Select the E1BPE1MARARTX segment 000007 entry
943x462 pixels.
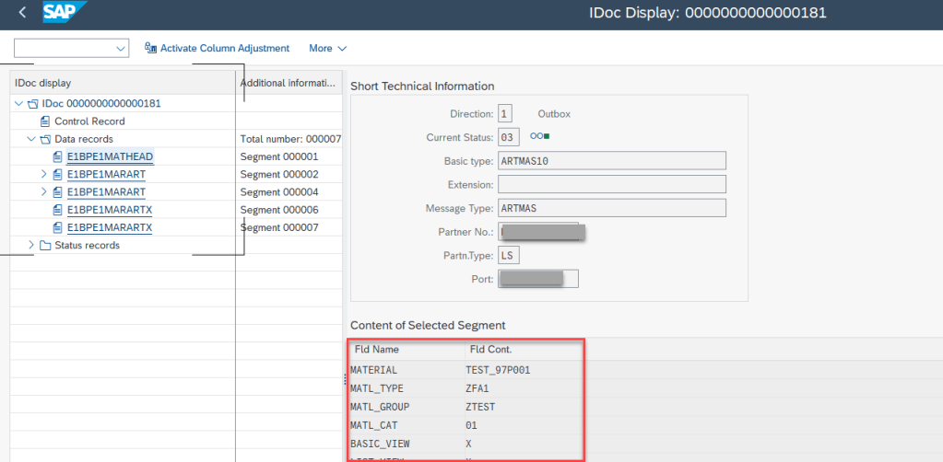(110, 227)
